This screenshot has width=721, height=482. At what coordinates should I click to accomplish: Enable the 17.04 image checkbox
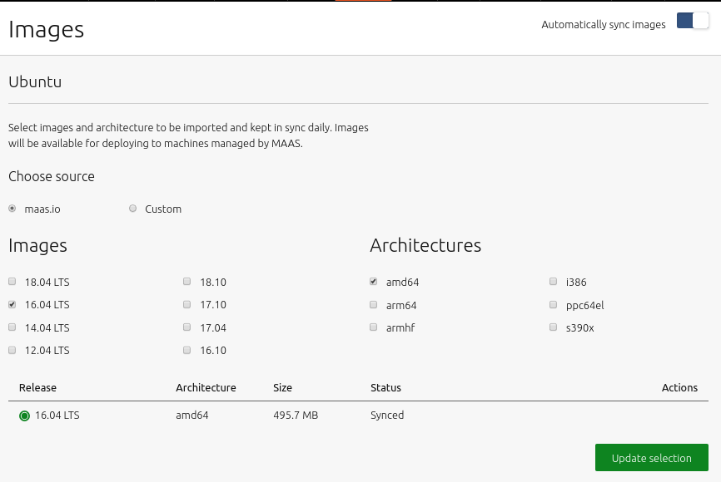tap(187, 327)
